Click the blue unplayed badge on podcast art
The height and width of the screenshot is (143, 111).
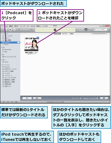point(38,38)
